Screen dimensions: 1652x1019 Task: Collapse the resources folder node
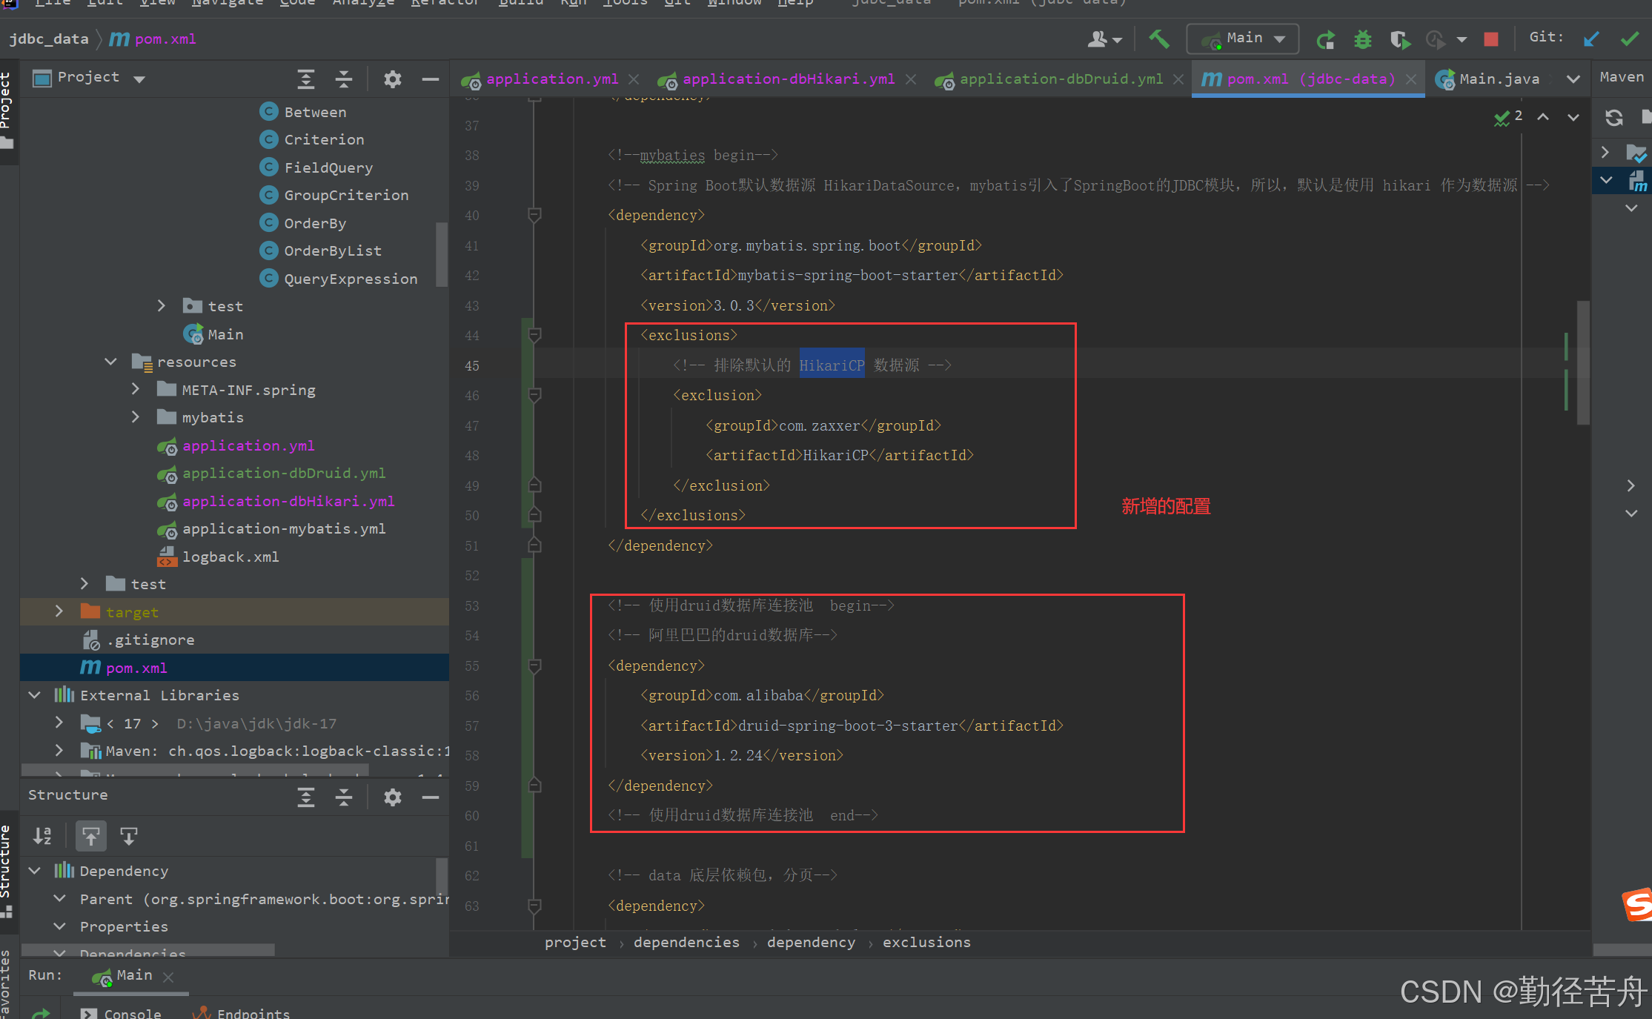click(110, 362)
